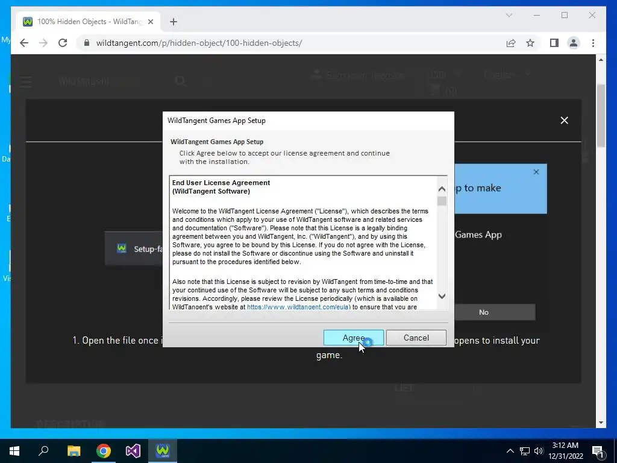617x463 pixels.
Task: Go back in Chrome with the back arrow
Action: (24, 43)
